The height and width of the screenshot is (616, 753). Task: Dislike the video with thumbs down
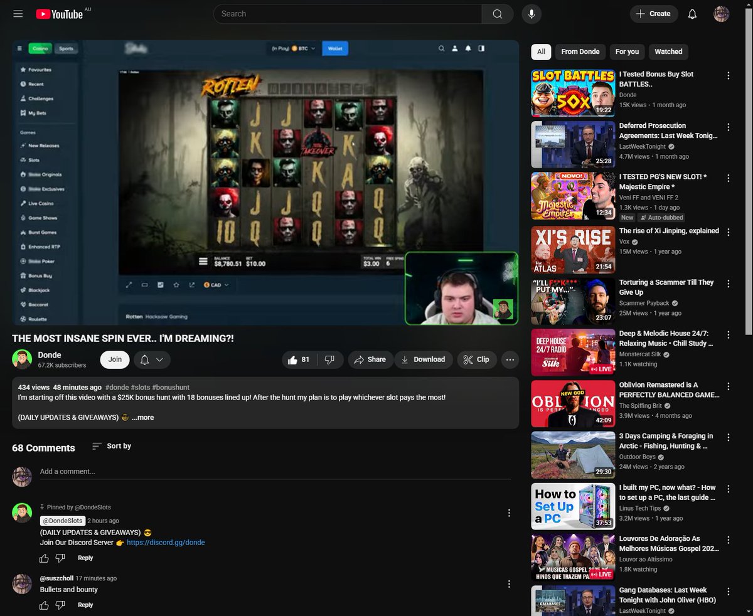coord(330,359)
